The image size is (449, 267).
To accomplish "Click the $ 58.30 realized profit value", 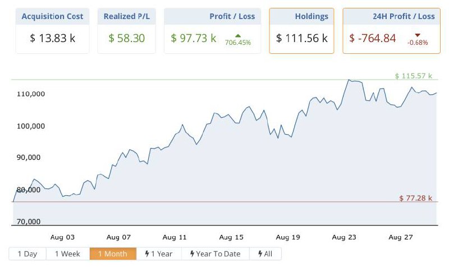I will coord(127,38).
